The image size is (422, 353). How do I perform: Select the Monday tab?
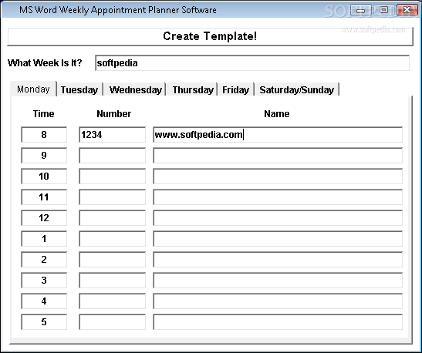(x=33, y=89)
